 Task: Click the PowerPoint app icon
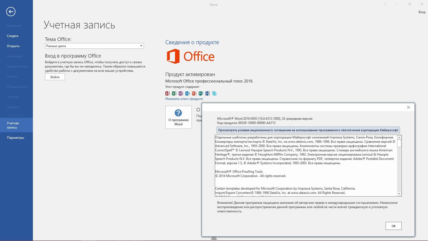tap(194, 93)
